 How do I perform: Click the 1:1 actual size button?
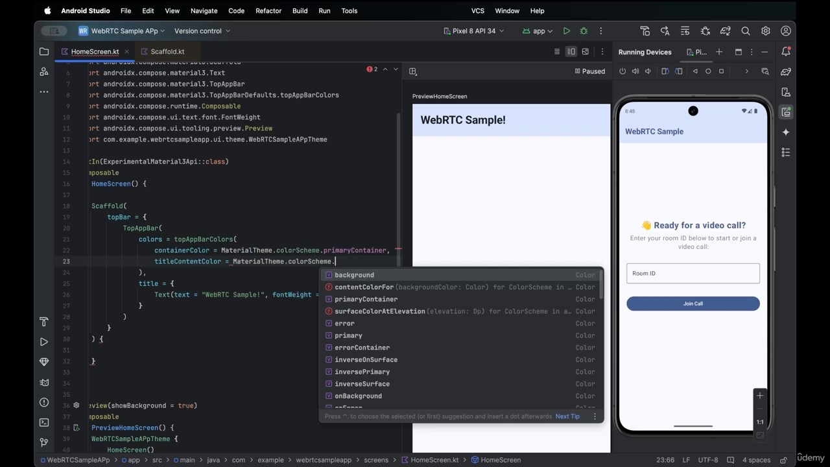coord(760,422)
